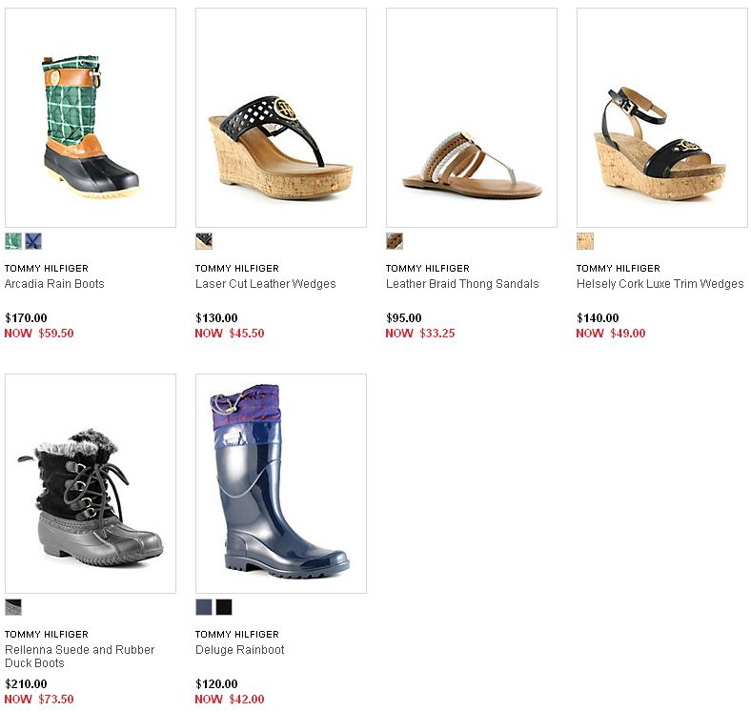Pick the cork swatch under Helsely Wedges

(585, 241)
